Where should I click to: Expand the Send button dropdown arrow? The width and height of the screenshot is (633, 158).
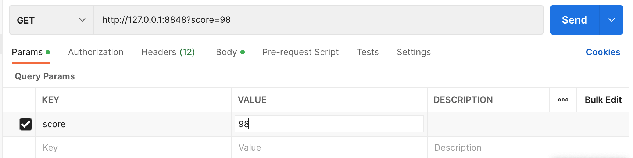[x=611, y=20]
